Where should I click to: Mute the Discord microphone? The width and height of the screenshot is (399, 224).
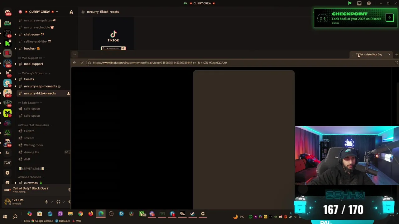point(46,202)
